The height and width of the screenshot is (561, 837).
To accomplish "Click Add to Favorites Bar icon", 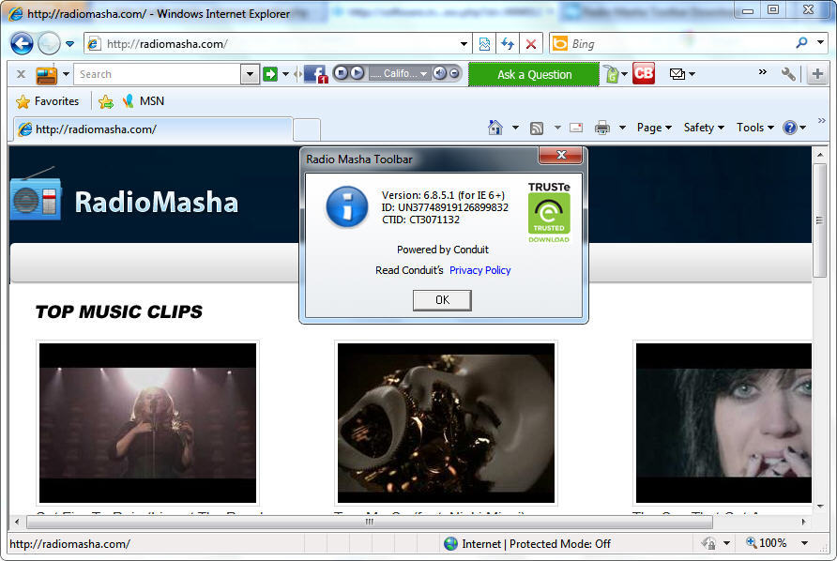I will [106, 102].
